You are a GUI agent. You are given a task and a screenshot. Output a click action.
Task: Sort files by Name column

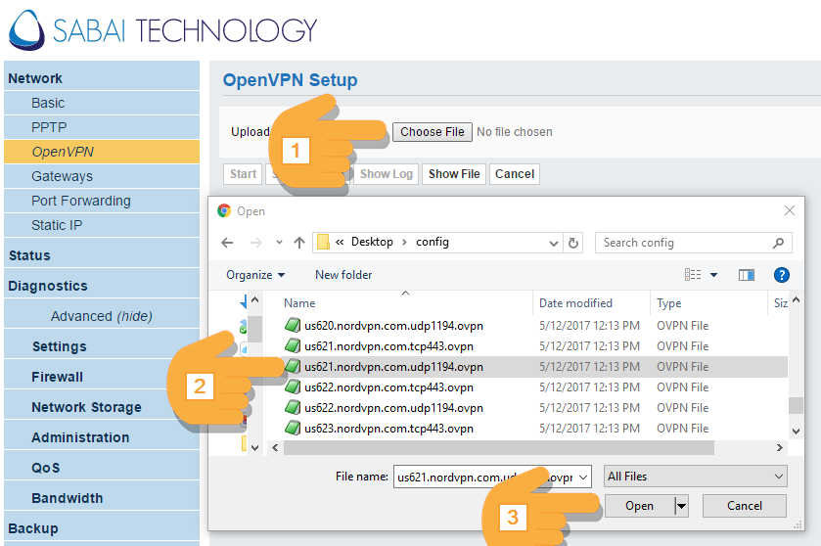coord(299,303)
